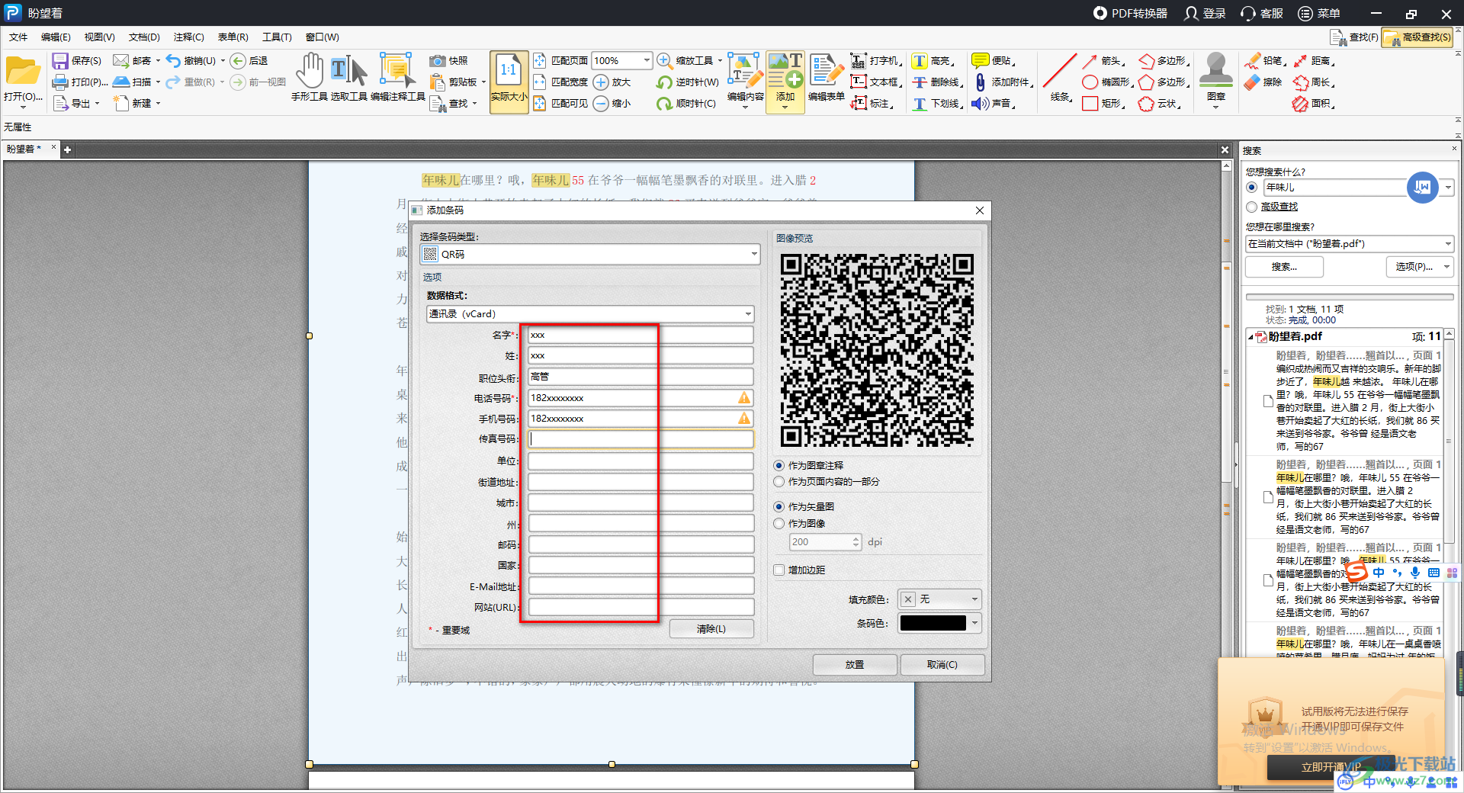
Task: Select the 距离 measurement tool
Action: 1300,61
